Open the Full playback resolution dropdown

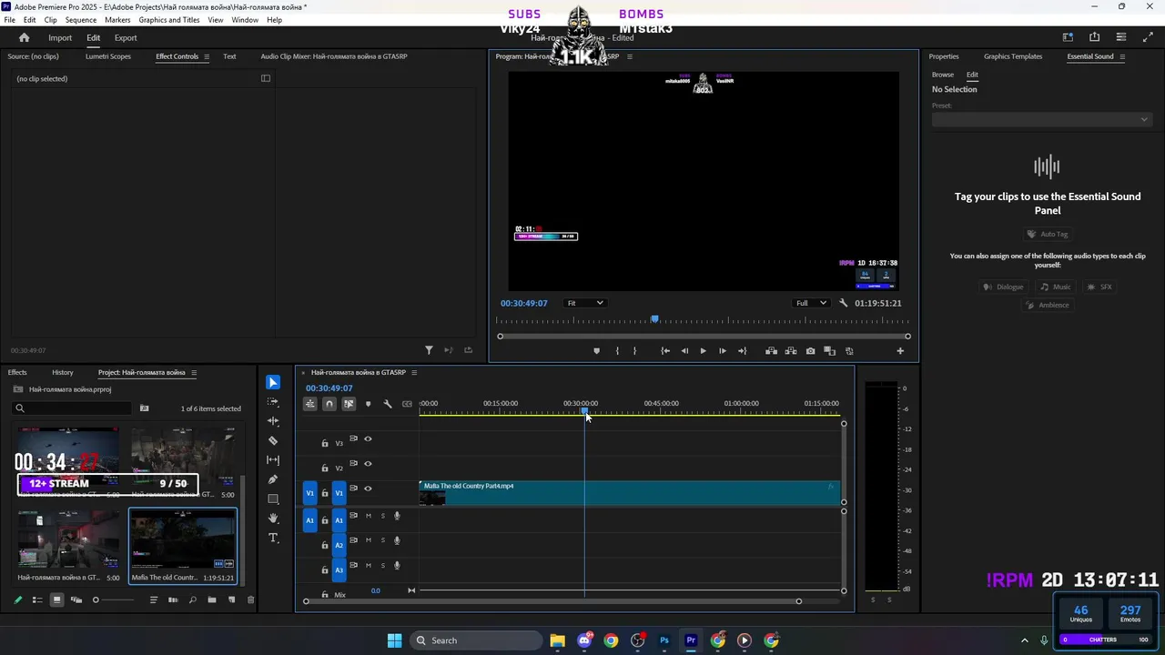811,303
